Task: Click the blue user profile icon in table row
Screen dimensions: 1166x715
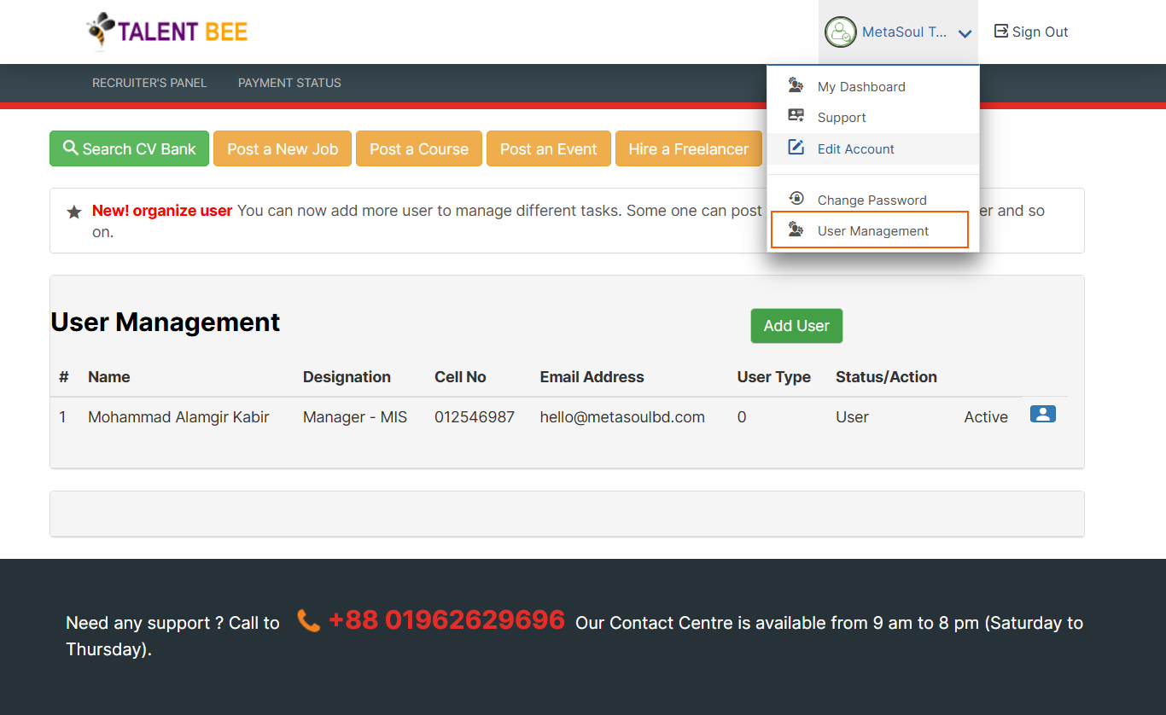Action: tap(1042, 415)
